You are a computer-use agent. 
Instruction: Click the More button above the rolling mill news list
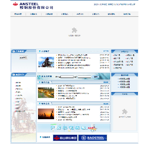click(106, 82)
